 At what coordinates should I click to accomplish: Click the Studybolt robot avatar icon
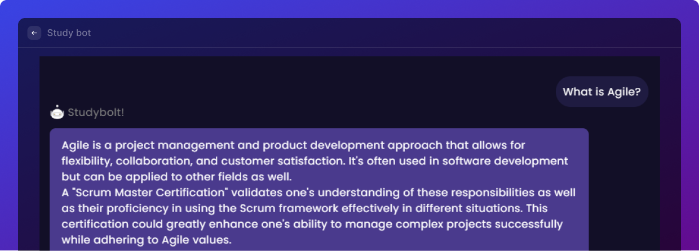coord(57,113)
